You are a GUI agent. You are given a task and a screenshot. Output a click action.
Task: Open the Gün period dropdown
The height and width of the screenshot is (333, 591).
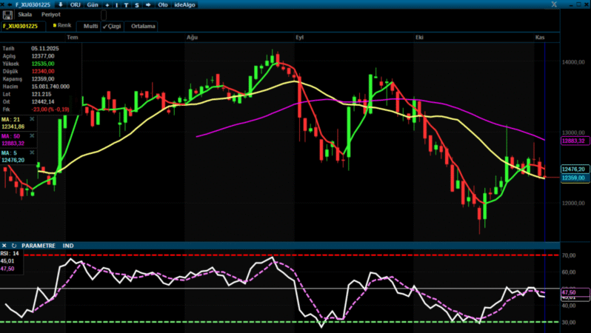coord(93,4)
